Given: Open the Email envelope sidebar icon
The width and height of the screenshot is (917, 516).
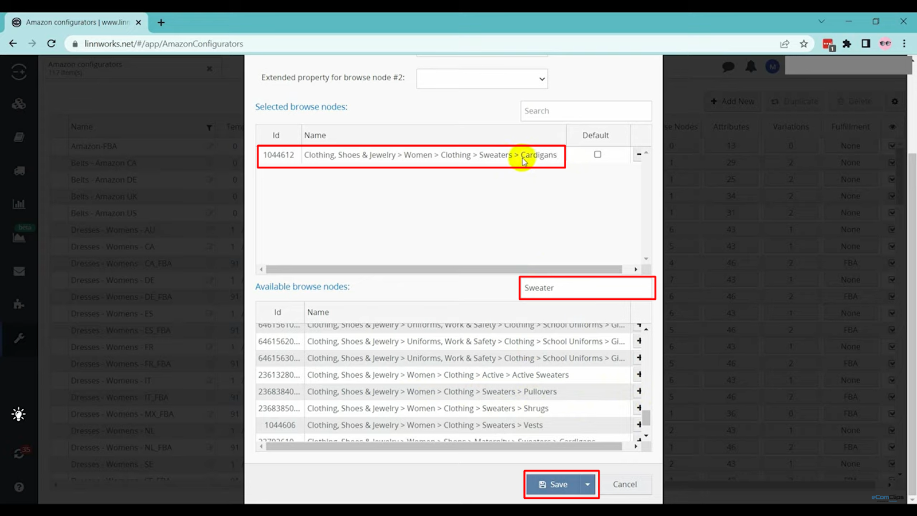Looking at the screenshot, I should pos(19,271).
